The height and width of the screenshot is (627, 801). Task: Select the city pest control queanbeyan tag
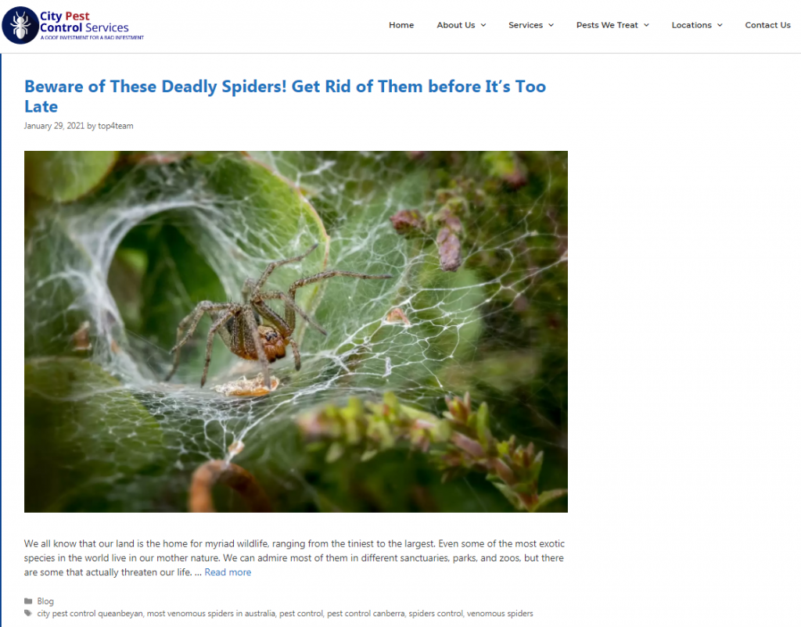pyautogui.click(x=90, y=613)
